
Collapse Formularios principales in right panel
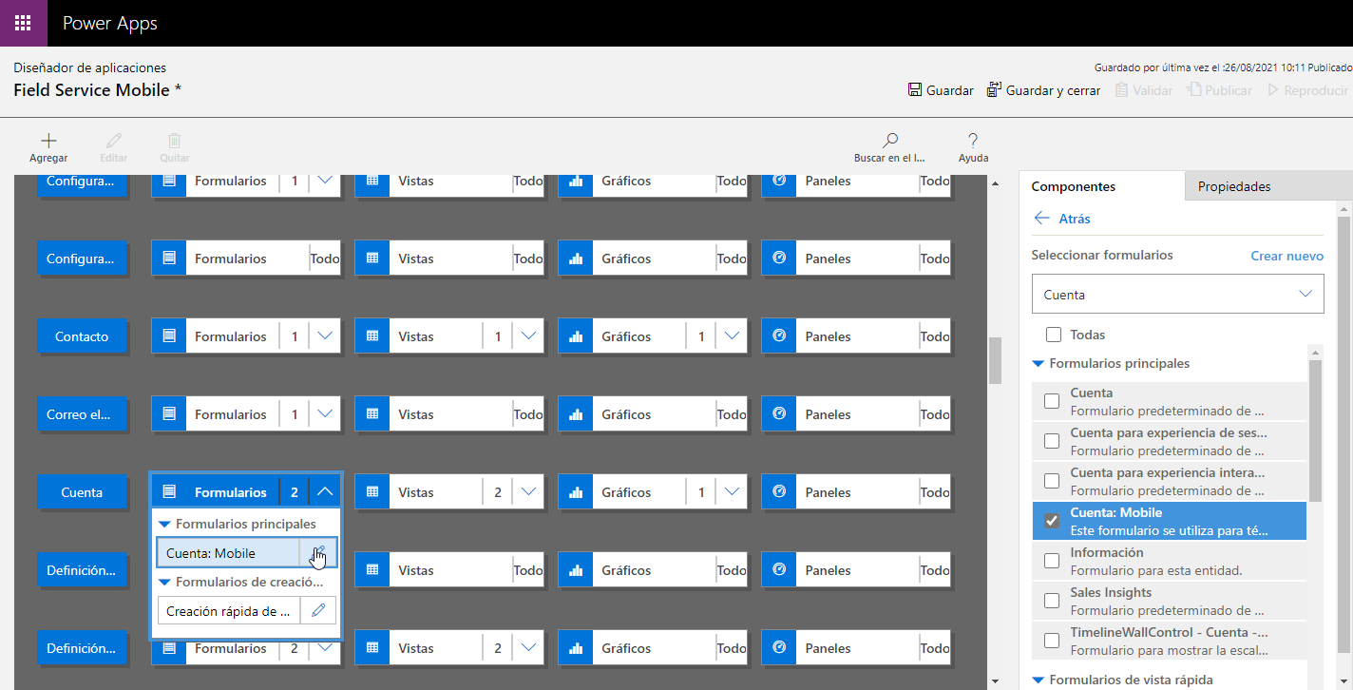[1039, 364]
